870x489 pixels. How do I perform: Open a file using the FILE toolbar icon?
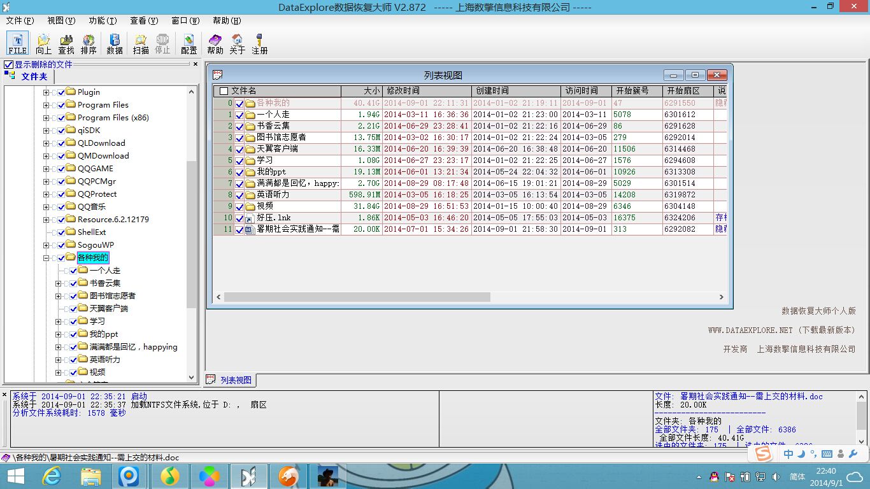(x=17, y=43)
